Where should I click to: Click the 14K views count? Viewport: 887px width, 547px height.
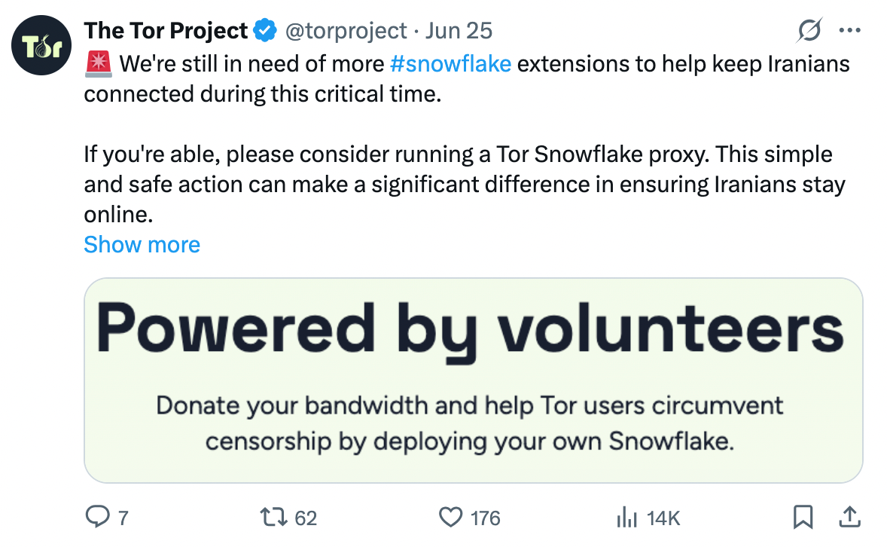tap(663, 518)
